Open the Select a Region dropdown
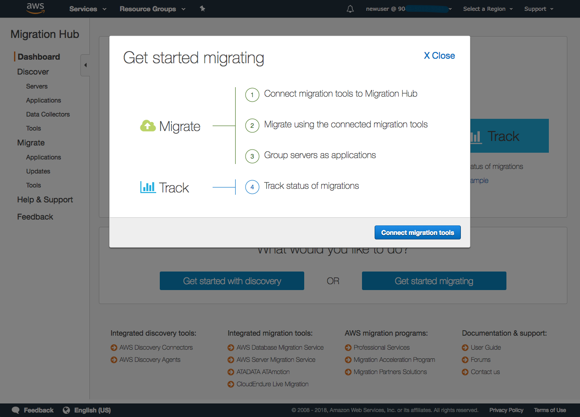Viewport: 580px width, 417px height. click(x=487, y=9)
